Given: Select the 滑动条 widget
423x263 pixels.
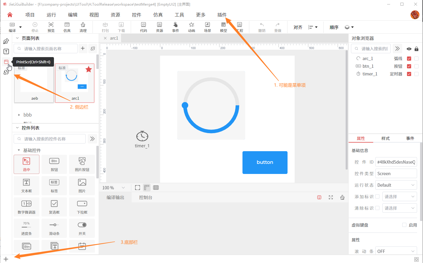Looking at the screenshot, I should (x=54, y=228).
